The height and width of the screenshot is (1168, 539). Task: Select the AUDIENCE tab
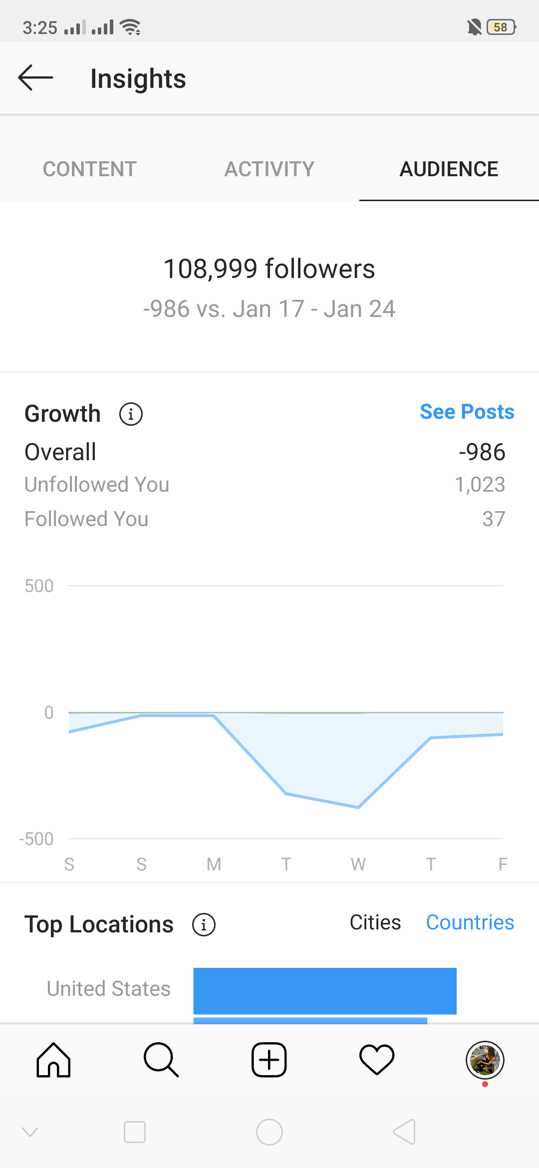pyautogui.click(x=449, y=169)
